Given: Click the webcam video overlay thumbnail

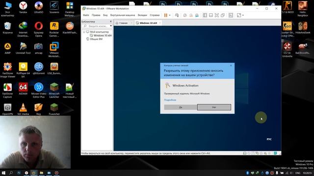Looking at the screenshot, I should click(35, 142).
